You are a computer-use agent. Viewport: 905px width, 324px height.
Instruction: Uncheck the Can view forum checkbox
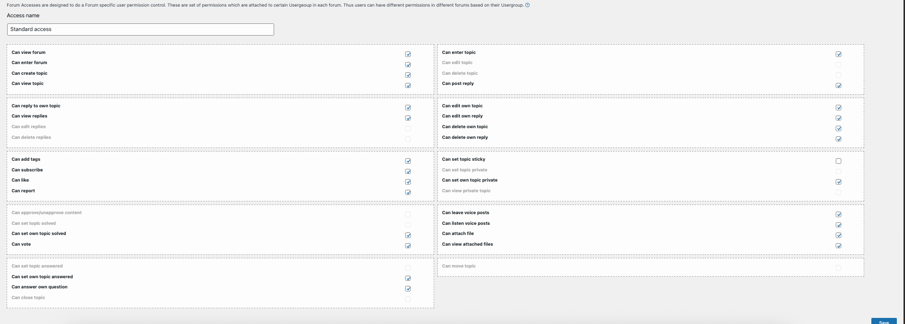[408, 54]
